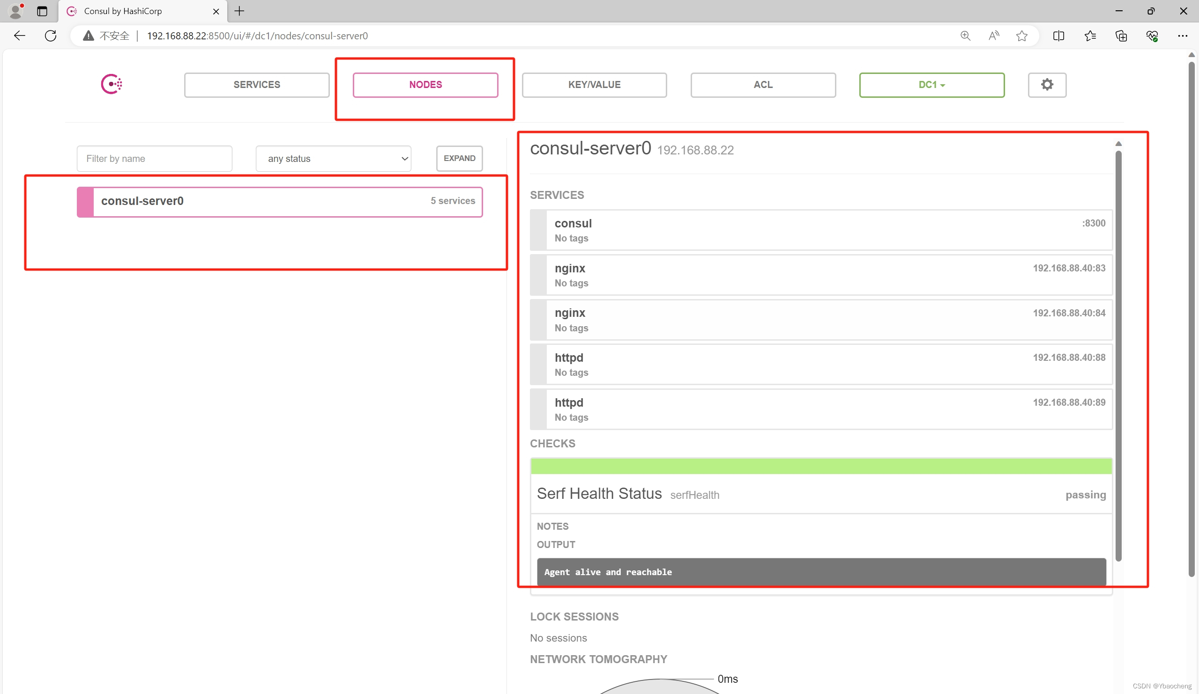Focus the Filter by name field

coord(154,159)
